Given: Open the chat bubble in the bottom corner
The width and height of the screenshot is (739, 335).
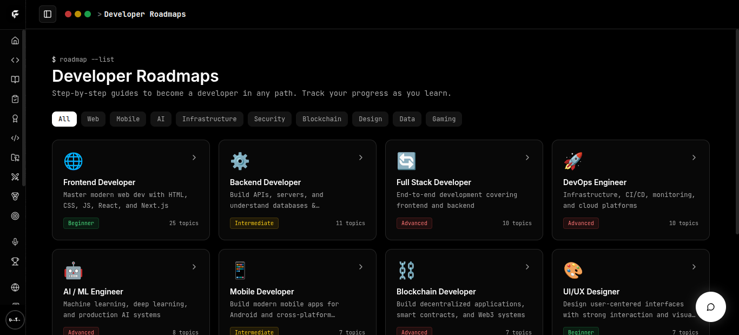Looking at the screenshot, I should tap(710, 307).
